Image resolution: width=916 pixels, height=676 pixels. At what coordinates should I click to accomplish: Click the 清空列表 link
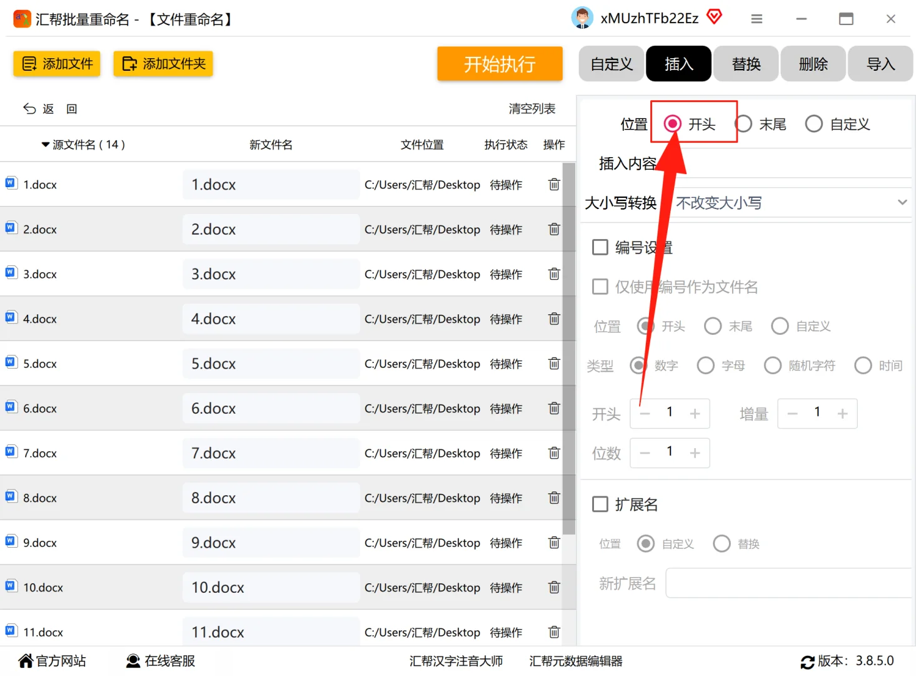click(531, 108)
